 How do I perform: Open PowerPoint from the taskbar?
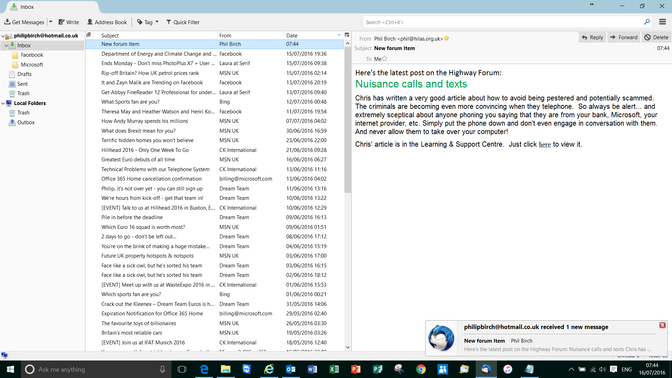(356, 369)
